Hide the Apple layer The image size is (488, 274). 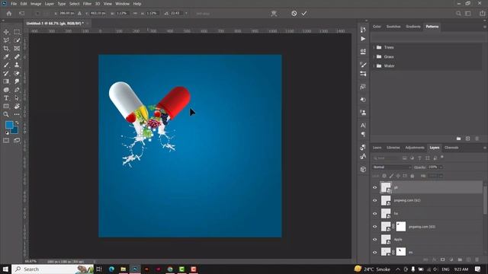click(x=374, y=240)
